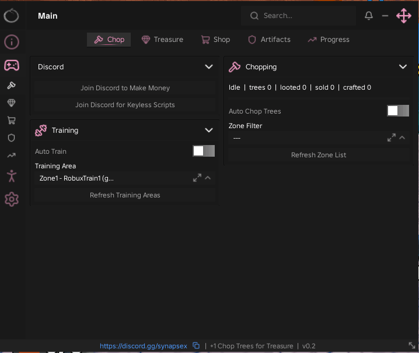Click '+1 Chop Trees for Treasure' text
This screenshot has height=353, width=419.
(252, 346)
